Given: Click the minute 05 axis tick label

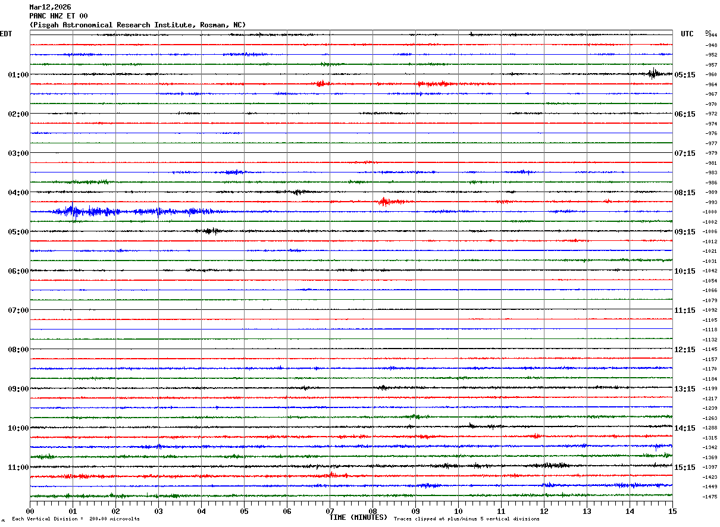Looking at the screenshot, I should point(244,512).
